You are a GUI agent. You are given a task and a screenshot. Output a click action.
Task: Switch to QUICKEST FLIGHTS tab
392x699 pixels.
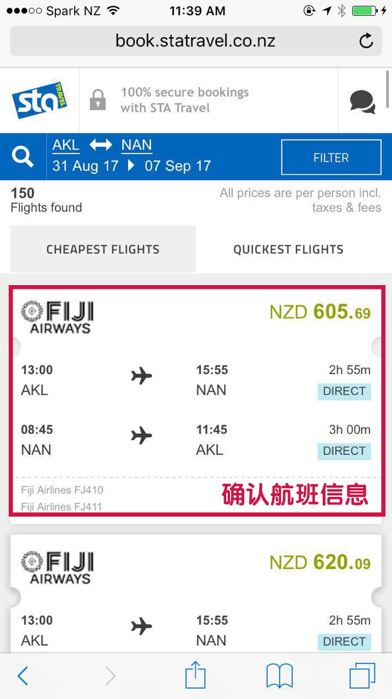(288, 249)
